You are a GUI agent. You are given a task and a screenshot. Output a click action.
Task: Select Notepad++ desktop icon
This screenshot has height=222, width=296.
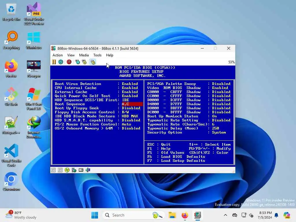[11, 125]
